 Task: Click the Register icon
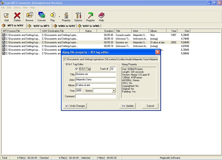90,15
